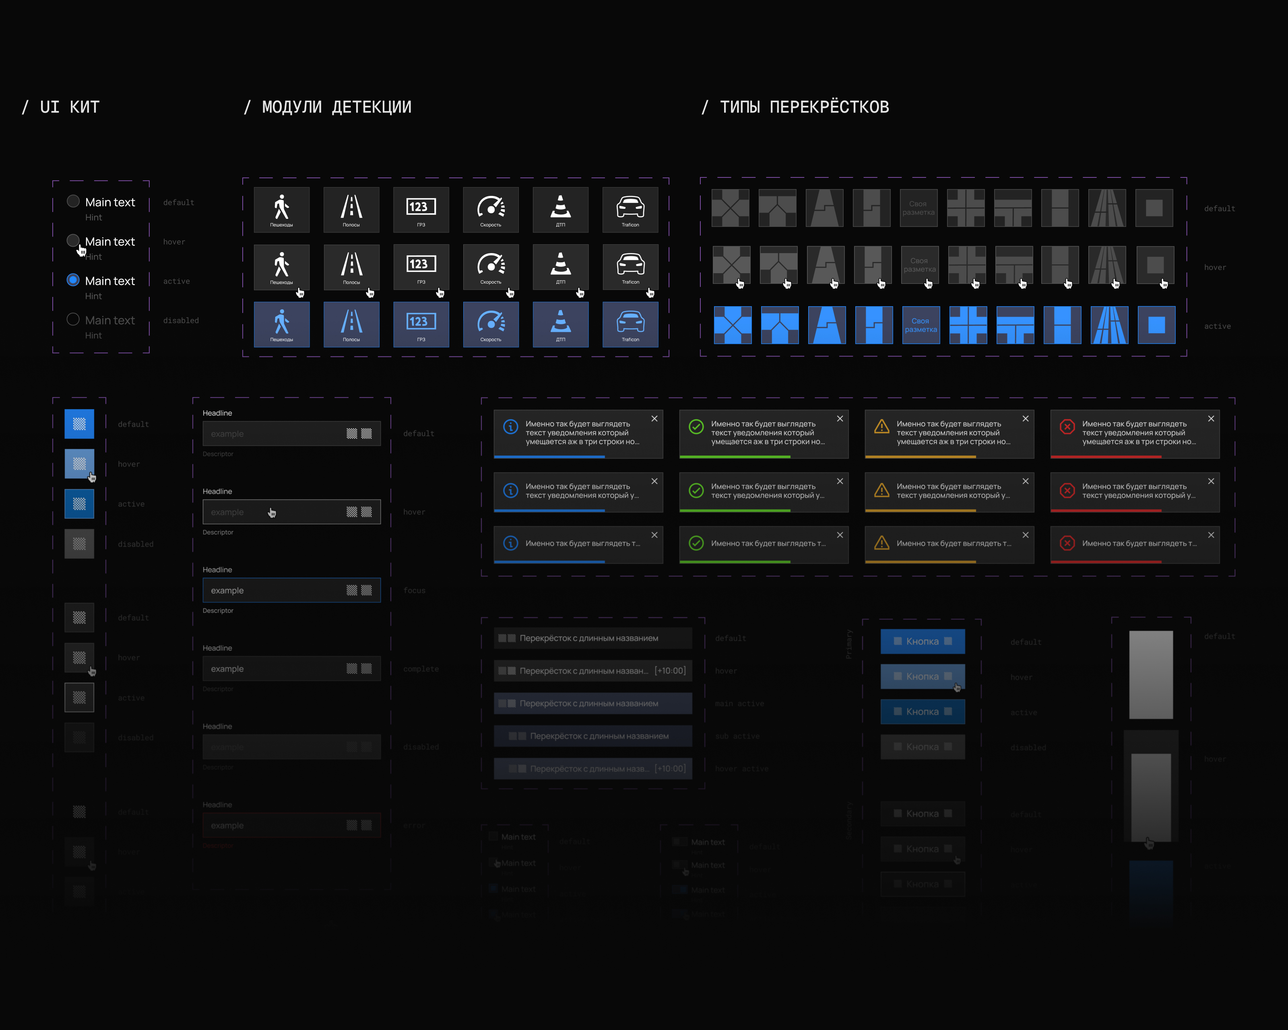Click the hover Перекрёсток item showing [+10:00]

592,671
